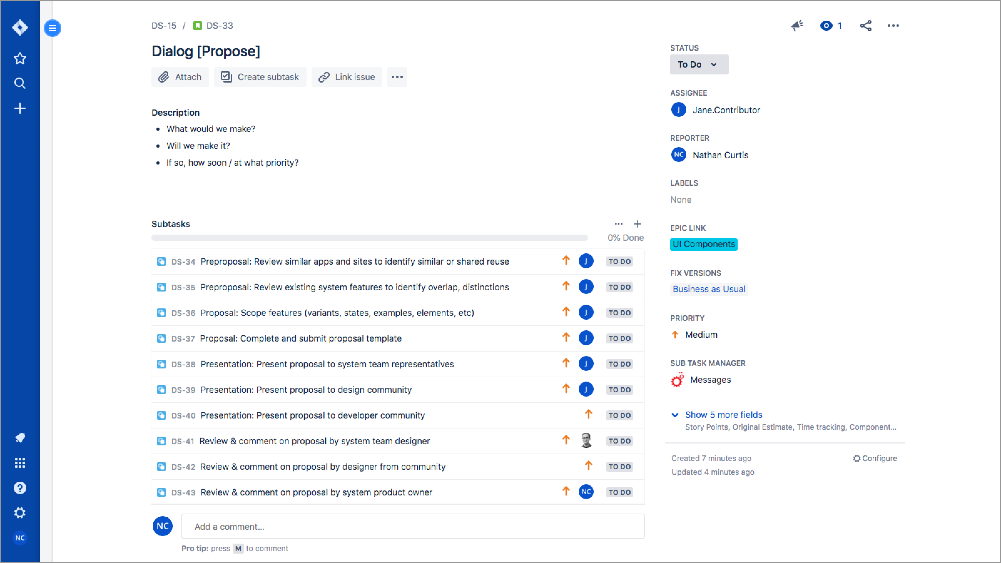Click the diamond/home icon in sidebar
1001x563 pixels.
point(20,28)
